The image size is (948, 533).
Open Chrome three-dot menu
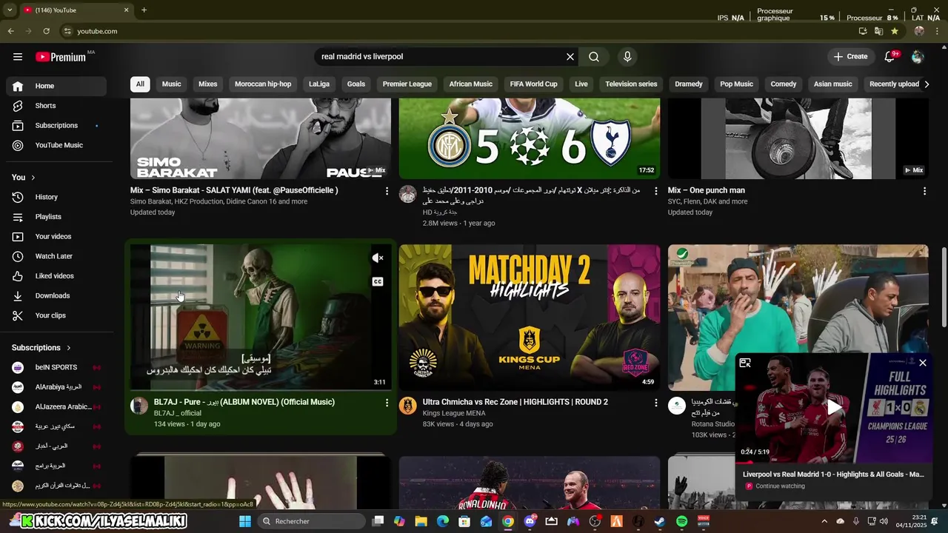coord(937,31)
